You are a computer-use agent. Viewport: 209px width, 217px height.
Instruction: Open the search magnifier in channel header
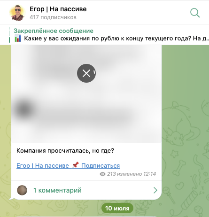[195, 13]
